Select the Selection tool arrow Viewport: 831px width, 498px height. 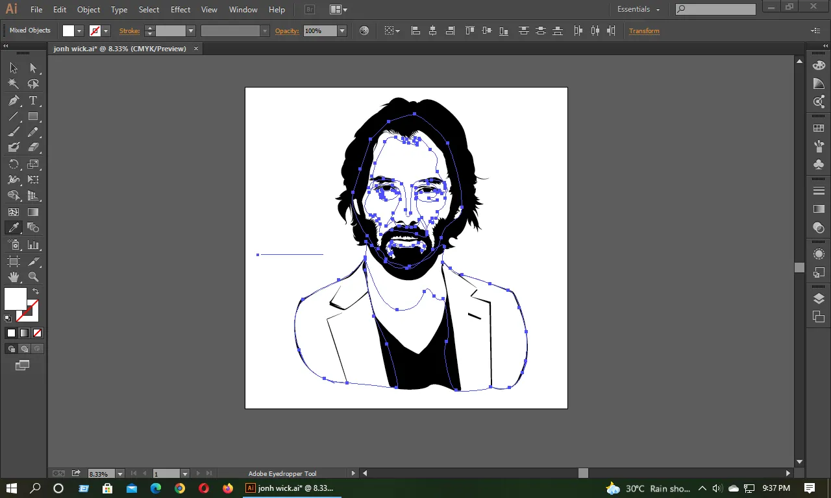tap(14, 68)
